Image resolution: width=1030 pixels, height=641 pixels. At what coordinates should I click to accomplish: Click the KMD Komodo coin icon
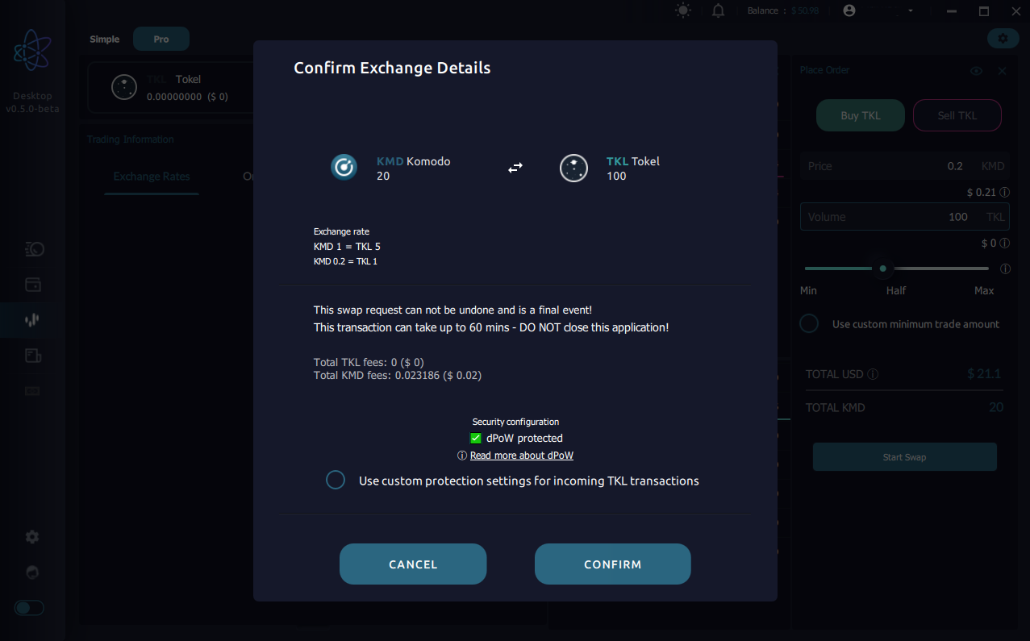[344, 167]
